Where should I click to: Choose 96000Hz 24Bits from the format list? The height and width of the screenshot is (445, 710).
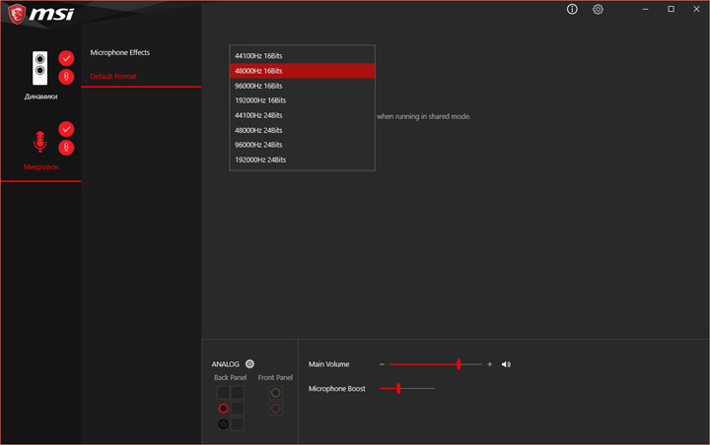click(302, 145)
